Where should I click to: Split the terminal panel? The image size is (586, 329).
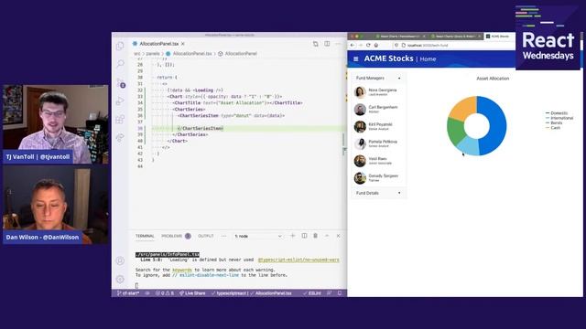tap(304, 236)
